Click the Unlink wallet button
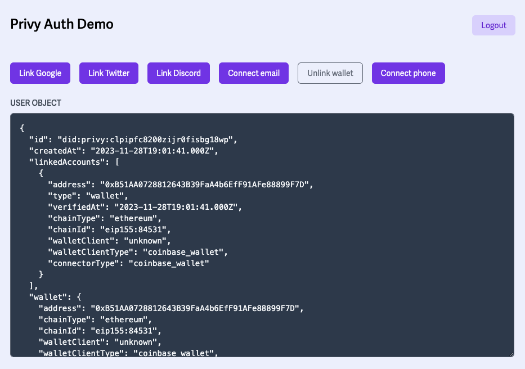525x369 pixels. (x=330, y=73)
